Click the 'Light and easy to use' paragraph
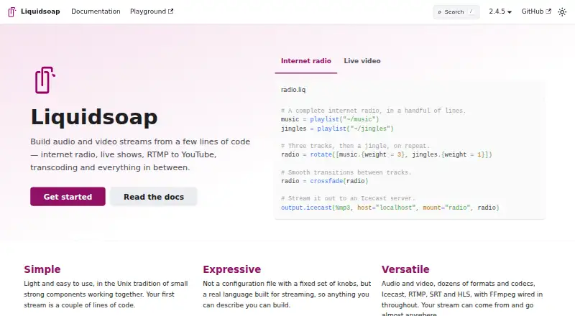Viewport: 575px width, 316px height. [x=106, y=294]
